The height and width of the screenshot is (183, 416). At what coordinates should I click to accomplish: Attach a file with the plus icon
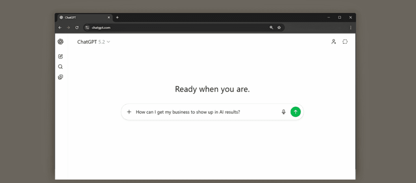pos(129,112)
